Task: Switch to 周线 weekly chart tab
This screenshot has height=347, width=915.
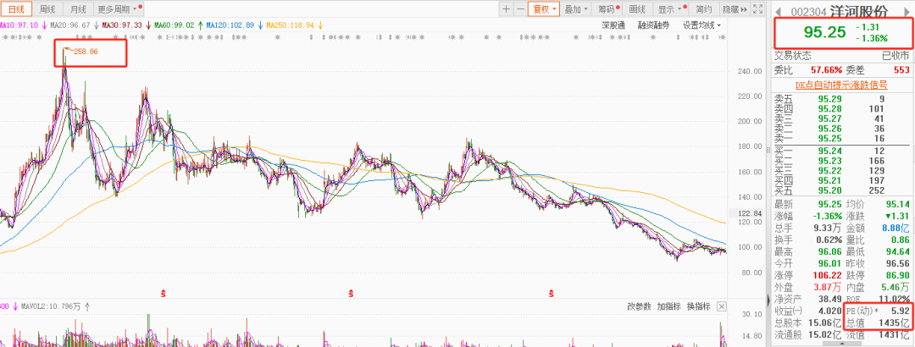Action: tap(48, 9)
